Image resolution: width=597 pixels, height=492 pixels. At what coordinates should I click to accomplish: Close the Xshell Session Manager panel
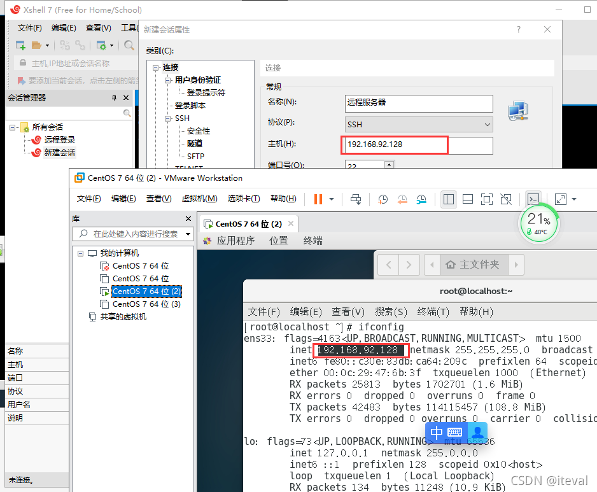pyautogui.click(x=126, y=98)
